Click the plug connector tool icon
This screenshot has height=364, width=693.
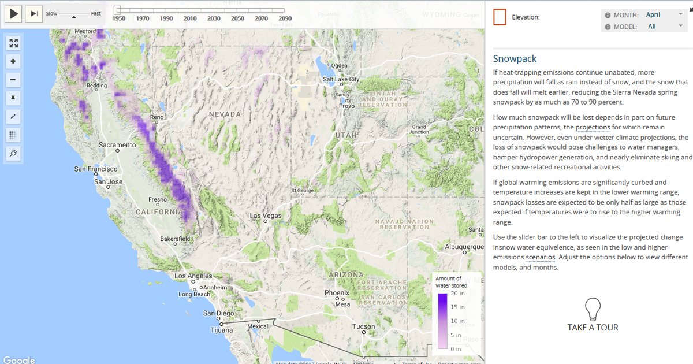pos(13,154)
